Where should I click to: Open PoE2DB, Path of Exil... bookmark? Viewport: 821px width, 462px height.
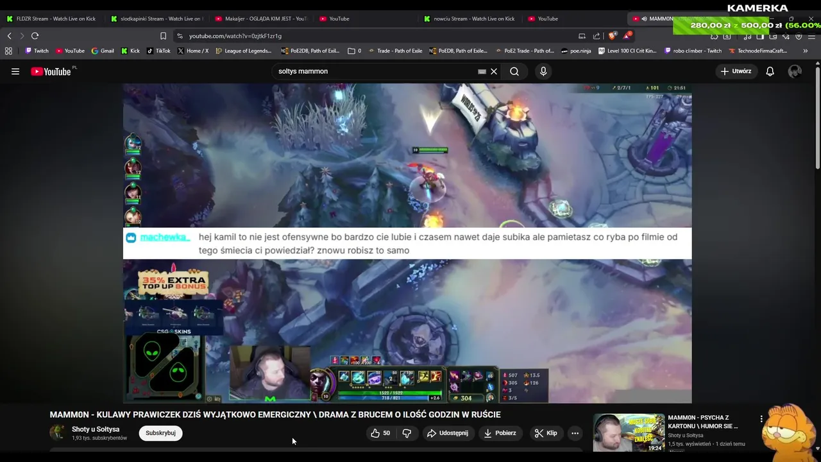tap(310, 51)
